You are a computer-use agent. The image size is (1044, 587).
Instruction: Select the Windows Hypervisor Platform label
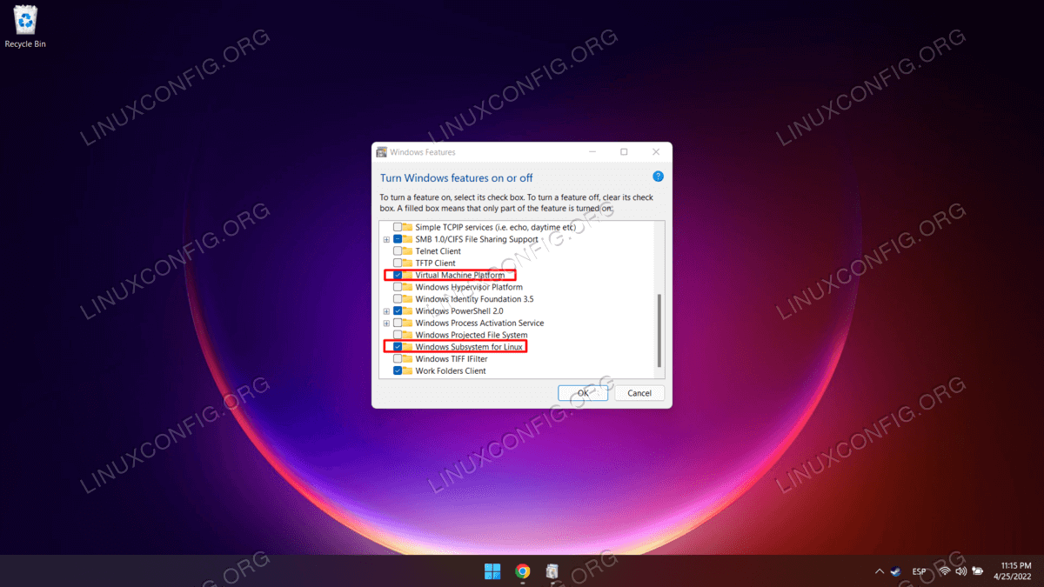[x=469, y=287]
